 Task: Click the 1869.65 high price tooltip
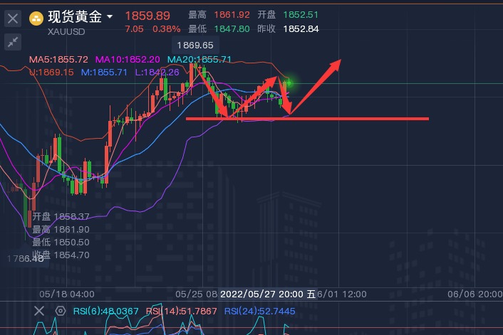coord(195,45)
